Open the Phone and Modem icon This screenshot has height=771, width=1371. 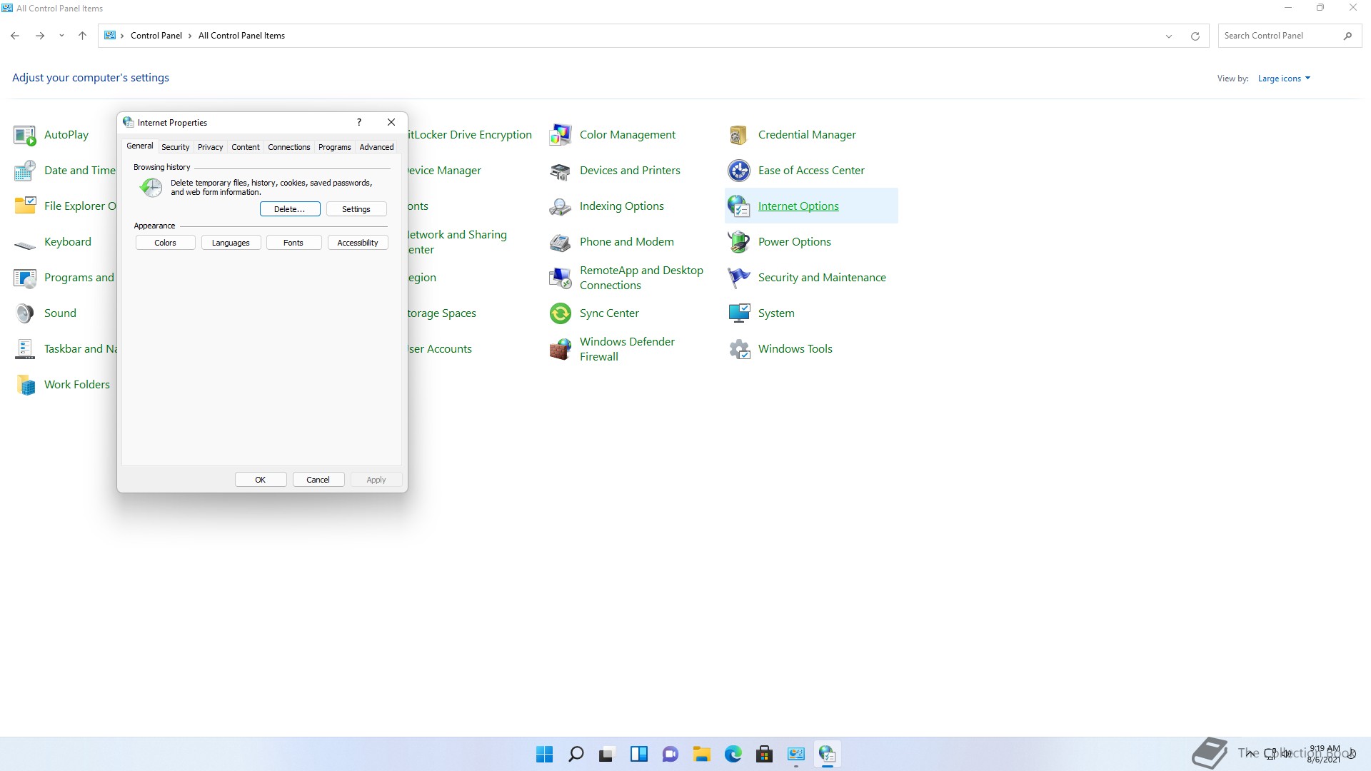tap(561, 242)
